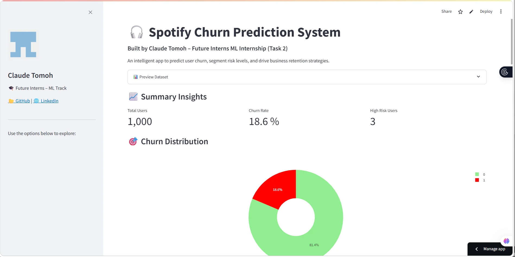Click the Churn Rate value 18.6 %
Image resolution: width=515 pixels, height=257 pixels.
coord(264,121)
